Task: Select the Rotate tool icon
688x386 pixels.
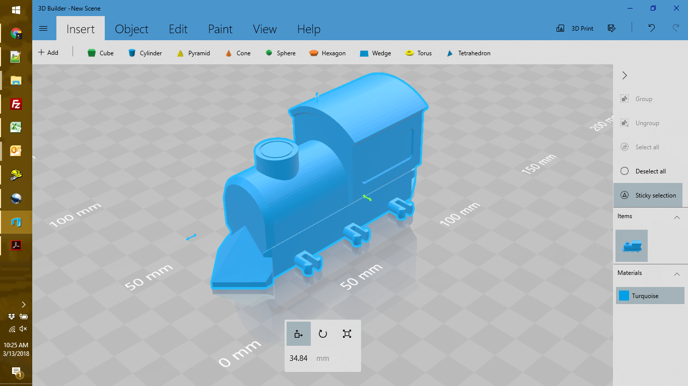Action: (323, 334)
